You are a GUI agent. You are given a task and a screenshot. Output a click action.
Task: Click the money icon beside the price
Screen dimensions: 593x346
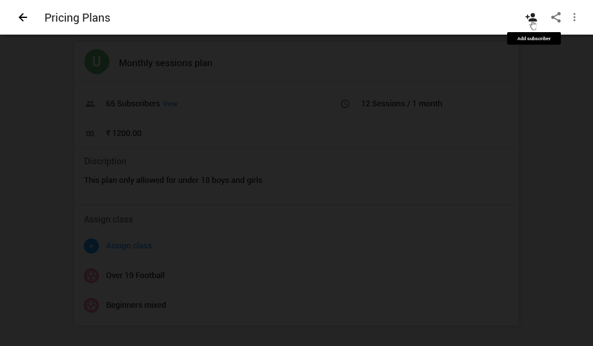click(90, 133)
